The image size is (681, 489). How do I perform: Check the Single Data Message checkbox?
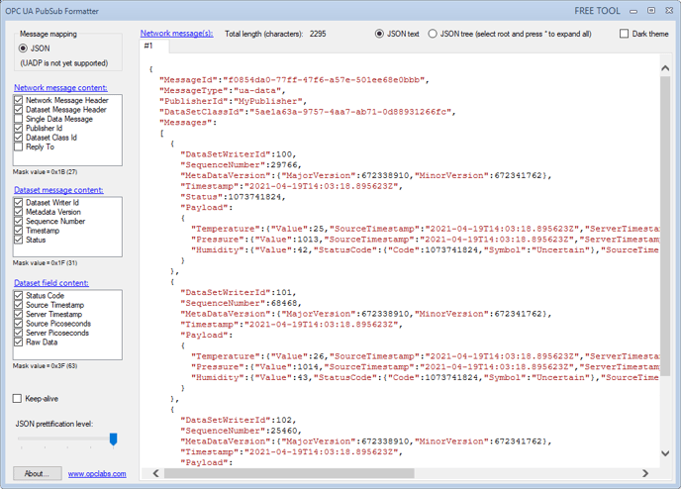coord(19,119)
